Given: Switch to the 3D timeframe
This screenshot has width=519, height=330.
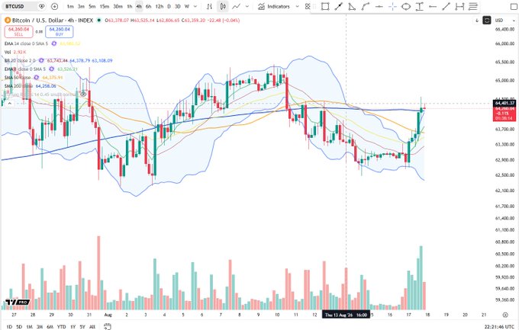Looking at the screenshot, I should pyautogui.click(x=177, y=6).
